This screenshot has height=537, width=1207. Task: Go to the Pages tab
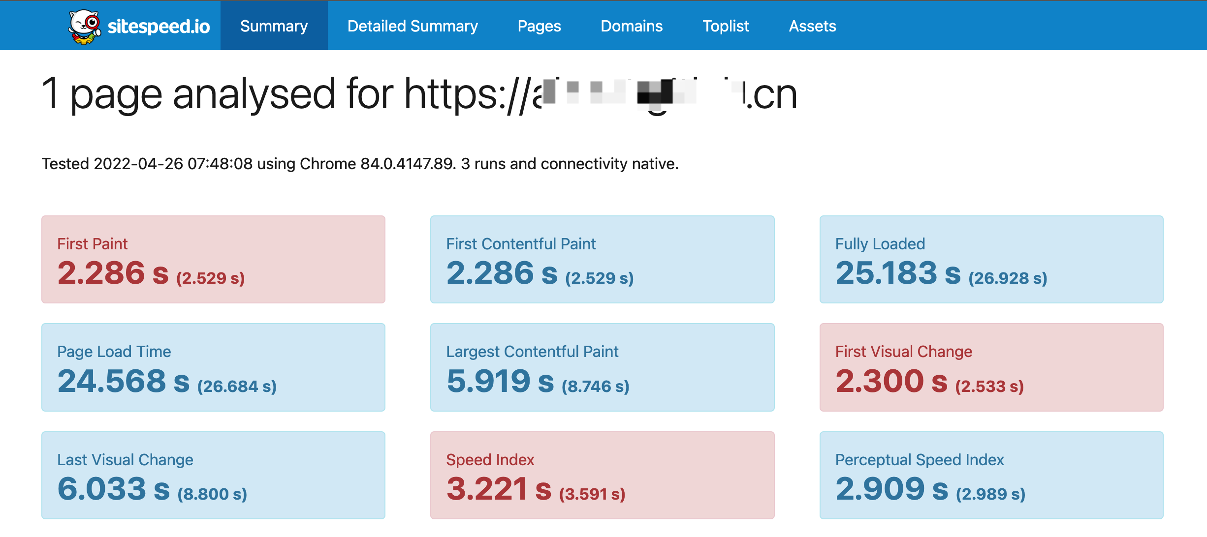pyautogui.click(x=539, y=26)
